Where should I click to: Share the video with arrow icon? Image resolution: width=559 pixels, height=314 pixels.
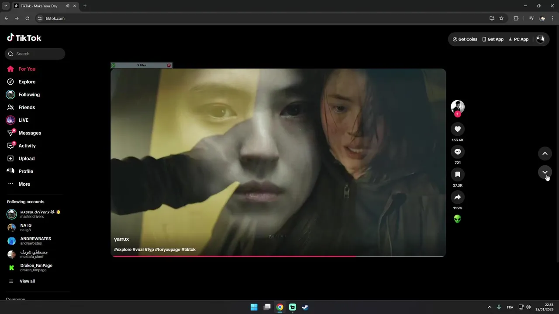click(457, 197)
